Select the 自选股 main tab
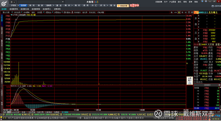 [x=23, y=6]
